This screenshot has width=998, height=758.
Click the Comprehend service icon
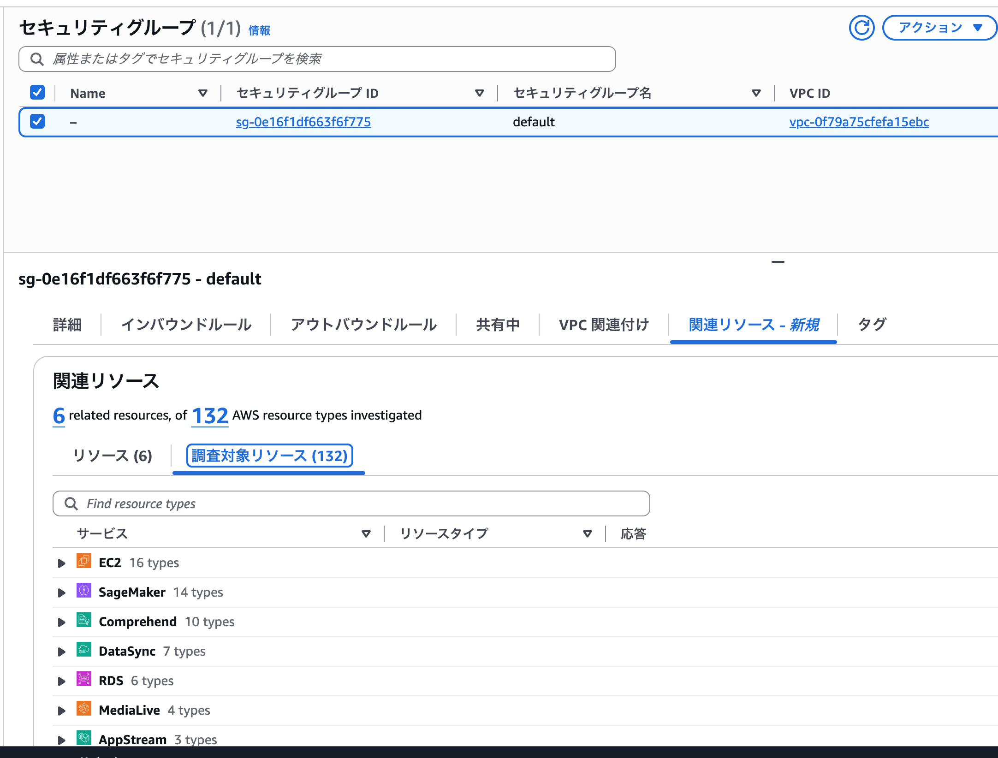[84, 620]
